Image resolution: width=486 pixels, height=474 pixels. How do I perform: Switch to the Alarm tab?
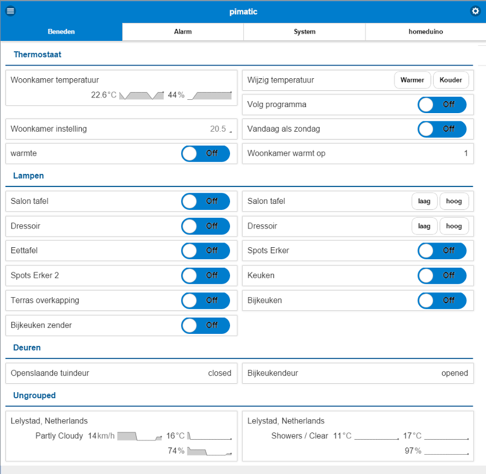coord(182,32)
